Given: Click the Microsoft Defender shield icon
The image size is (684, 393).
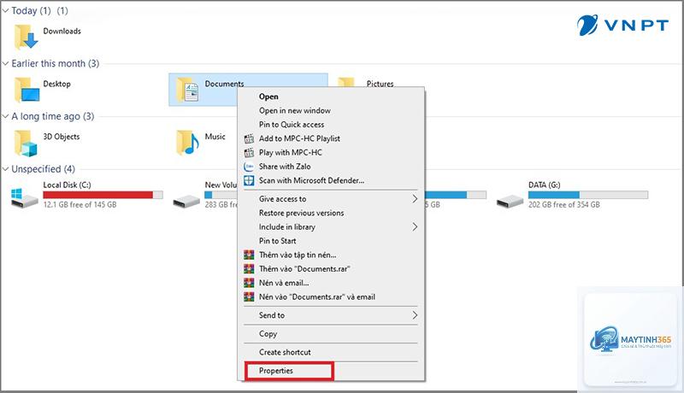Looking at the screenshot, I should 249,180.
